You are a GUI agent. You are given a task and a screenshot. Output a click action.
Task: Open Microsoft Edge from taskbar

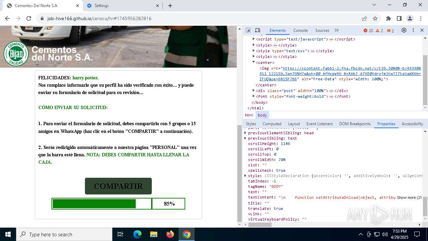point(137,234)
